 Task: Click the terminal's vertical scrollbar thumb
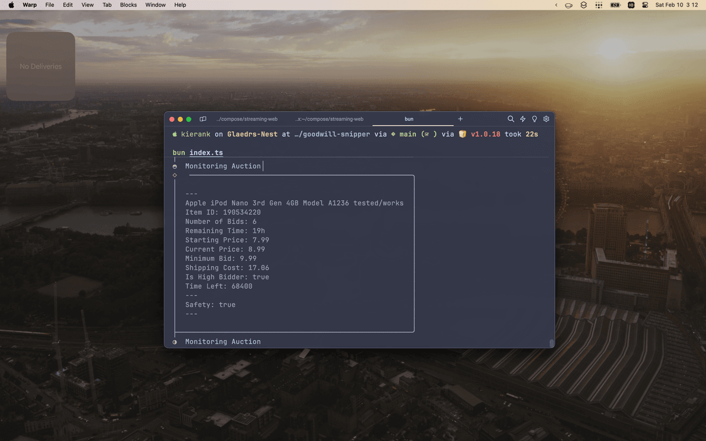point(552,343)
